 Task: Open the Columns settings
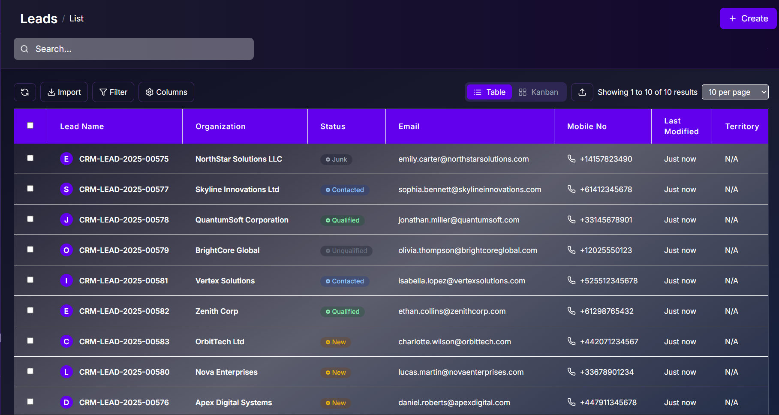(166, 92)
